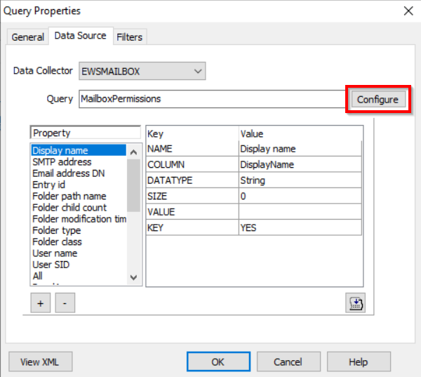Click the import properties icon button
Screen dimensions: 421x377
pyautogui.click(x=355, y=303)
